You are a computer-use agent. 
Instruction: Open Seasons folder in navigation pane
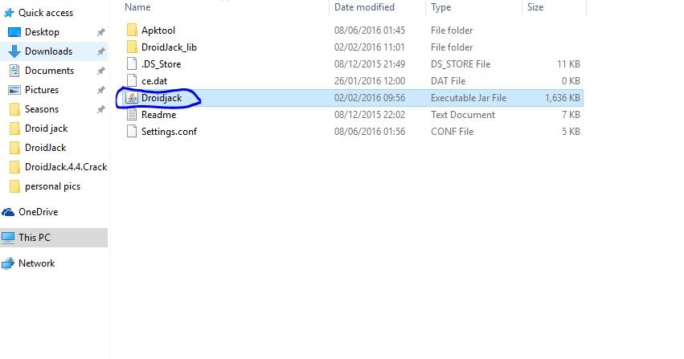pyautogui.click(x=42, y=109)
